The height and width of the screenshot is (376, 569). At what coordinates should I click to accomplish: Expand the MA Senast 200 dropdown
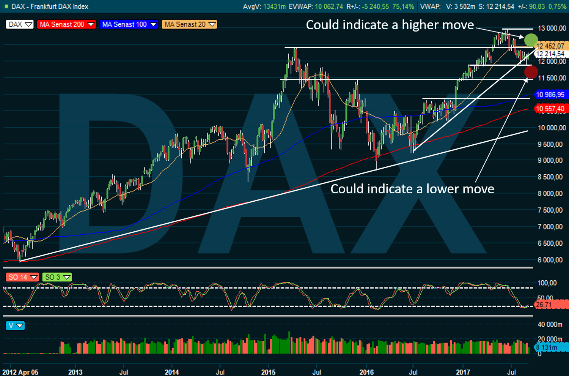click(x=66, y=24)
